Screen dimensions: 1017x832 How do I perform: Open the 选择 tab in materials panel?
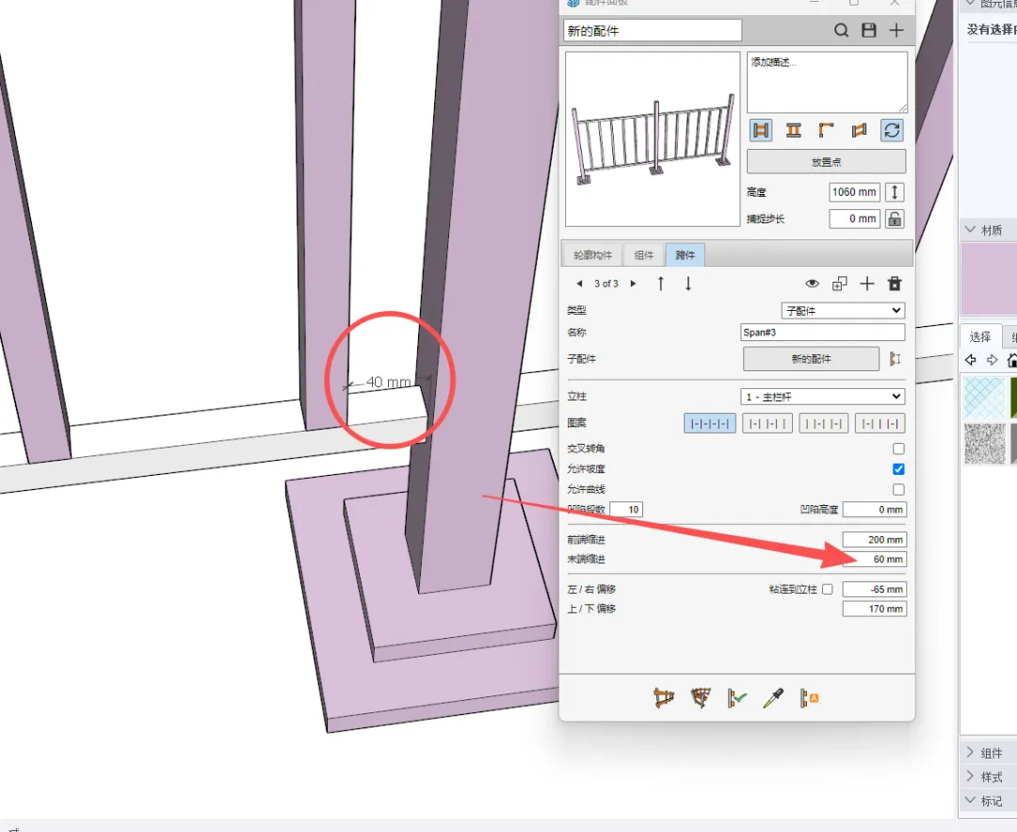coord(980,336)
